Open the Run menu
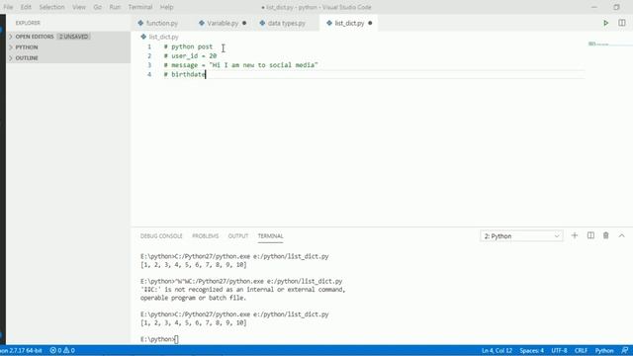Viewport: 633px width, 356px height. pos(115,7)
